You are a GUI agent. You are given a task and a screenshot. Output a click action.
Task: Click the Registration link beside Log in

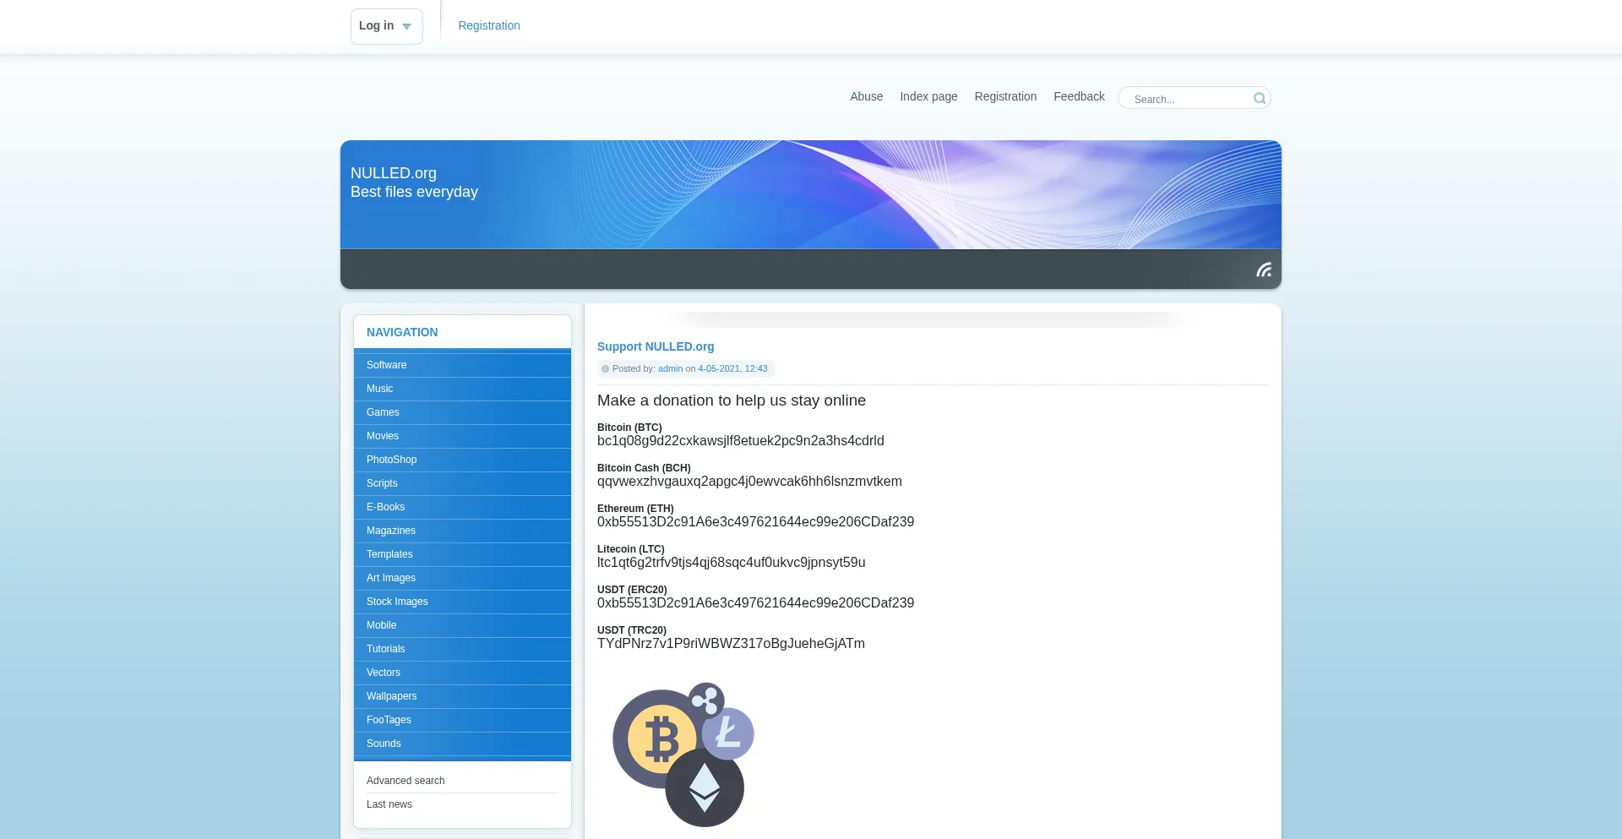(489, 25)
